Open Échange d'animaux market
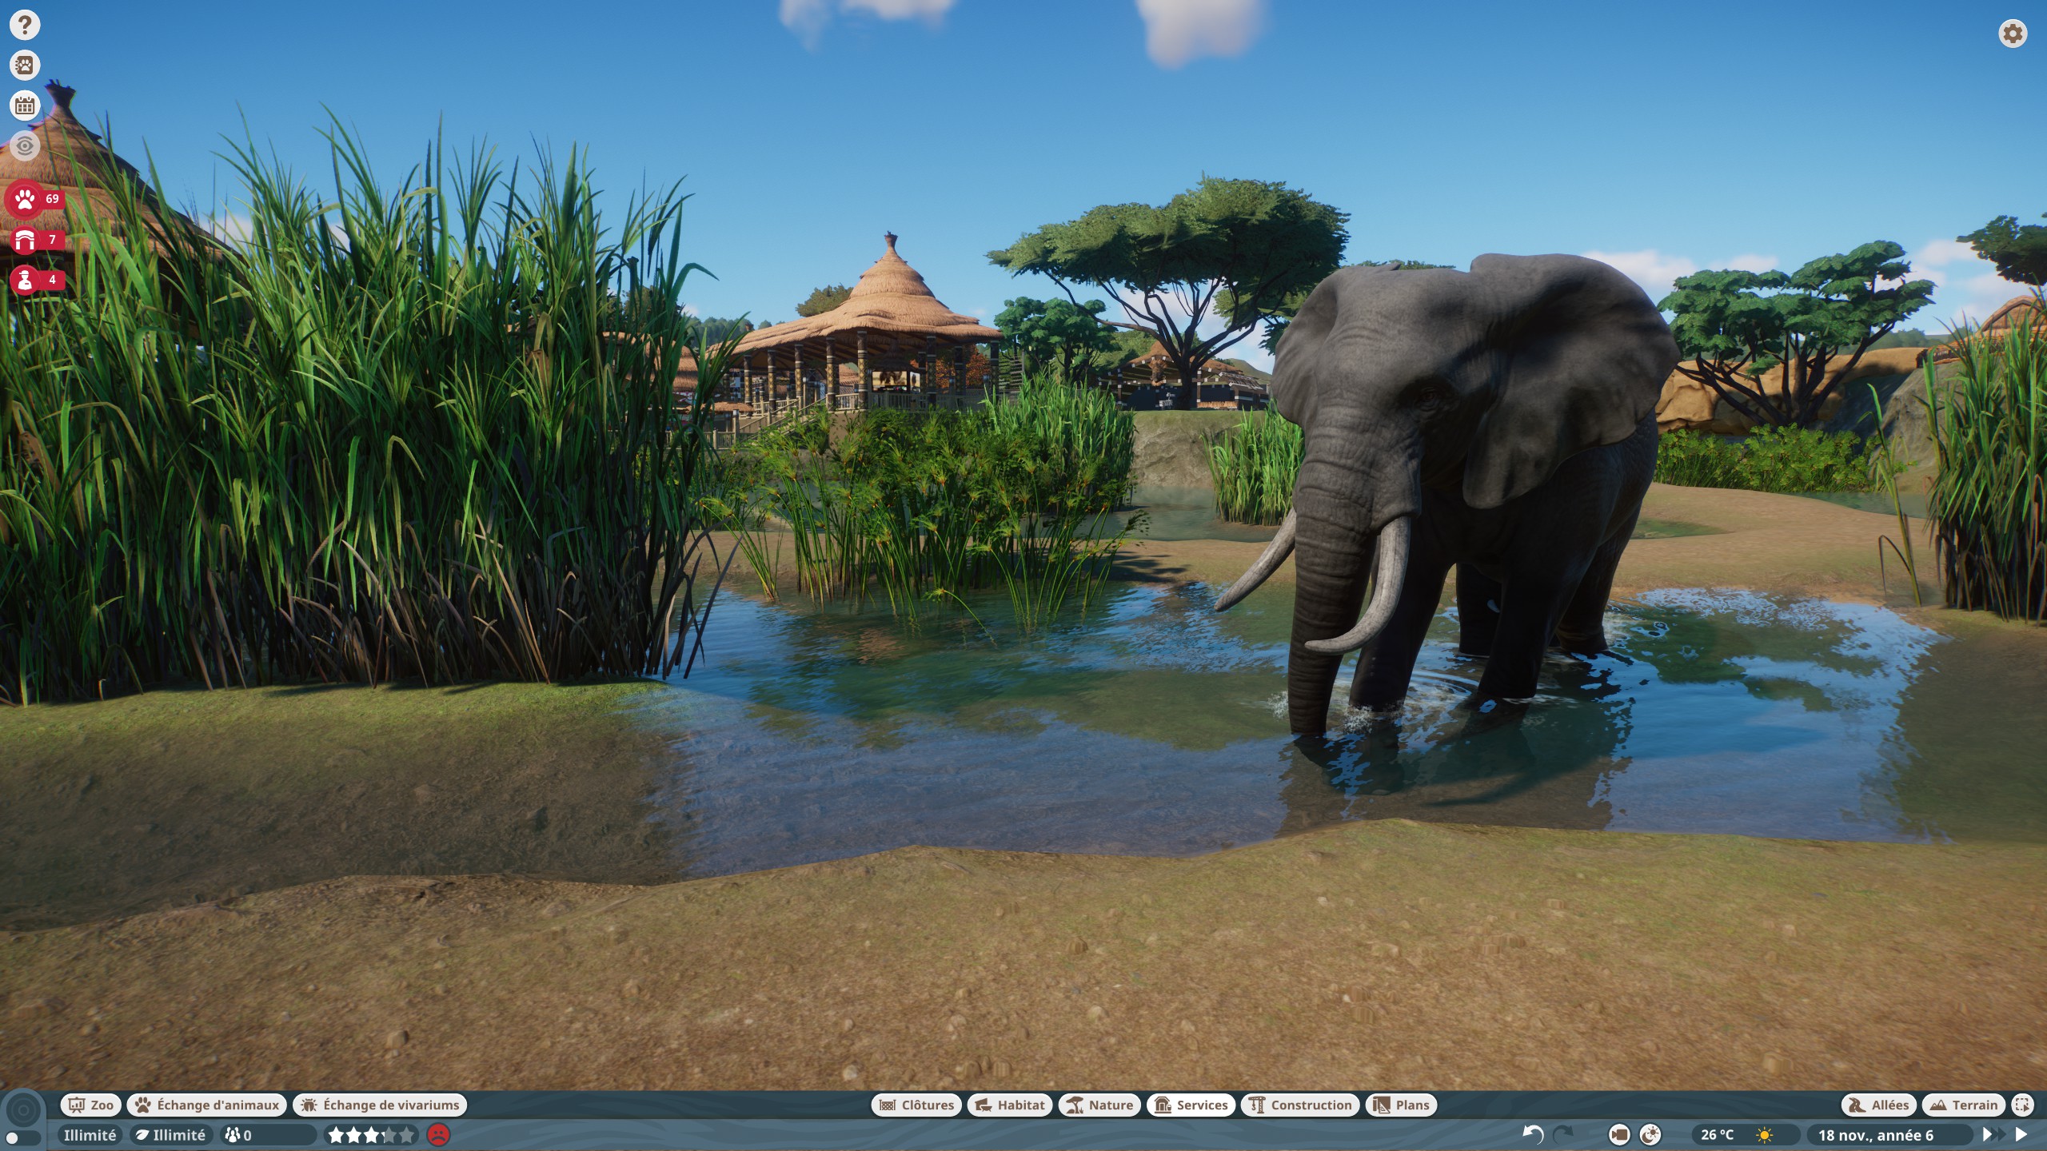This screenshot has height=1151, width=2047. 206,1105
